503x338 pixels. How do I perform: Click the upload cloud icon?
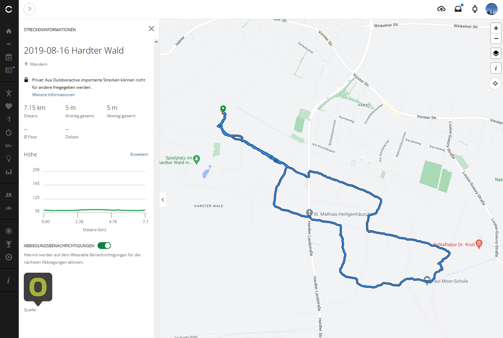(x=441, y=9)
